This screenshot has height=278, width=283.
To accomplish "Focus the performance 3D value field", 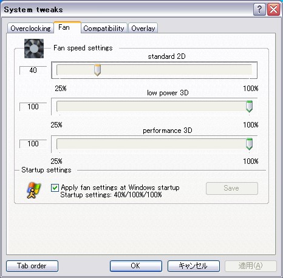I will tap(33, 144).
